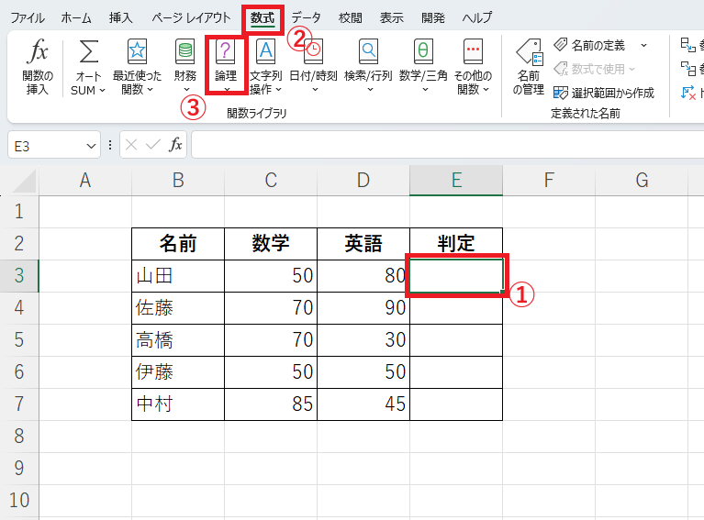Screen dimensions: 704x520
Task: Select column B header
Action: (x=178, y=181)
